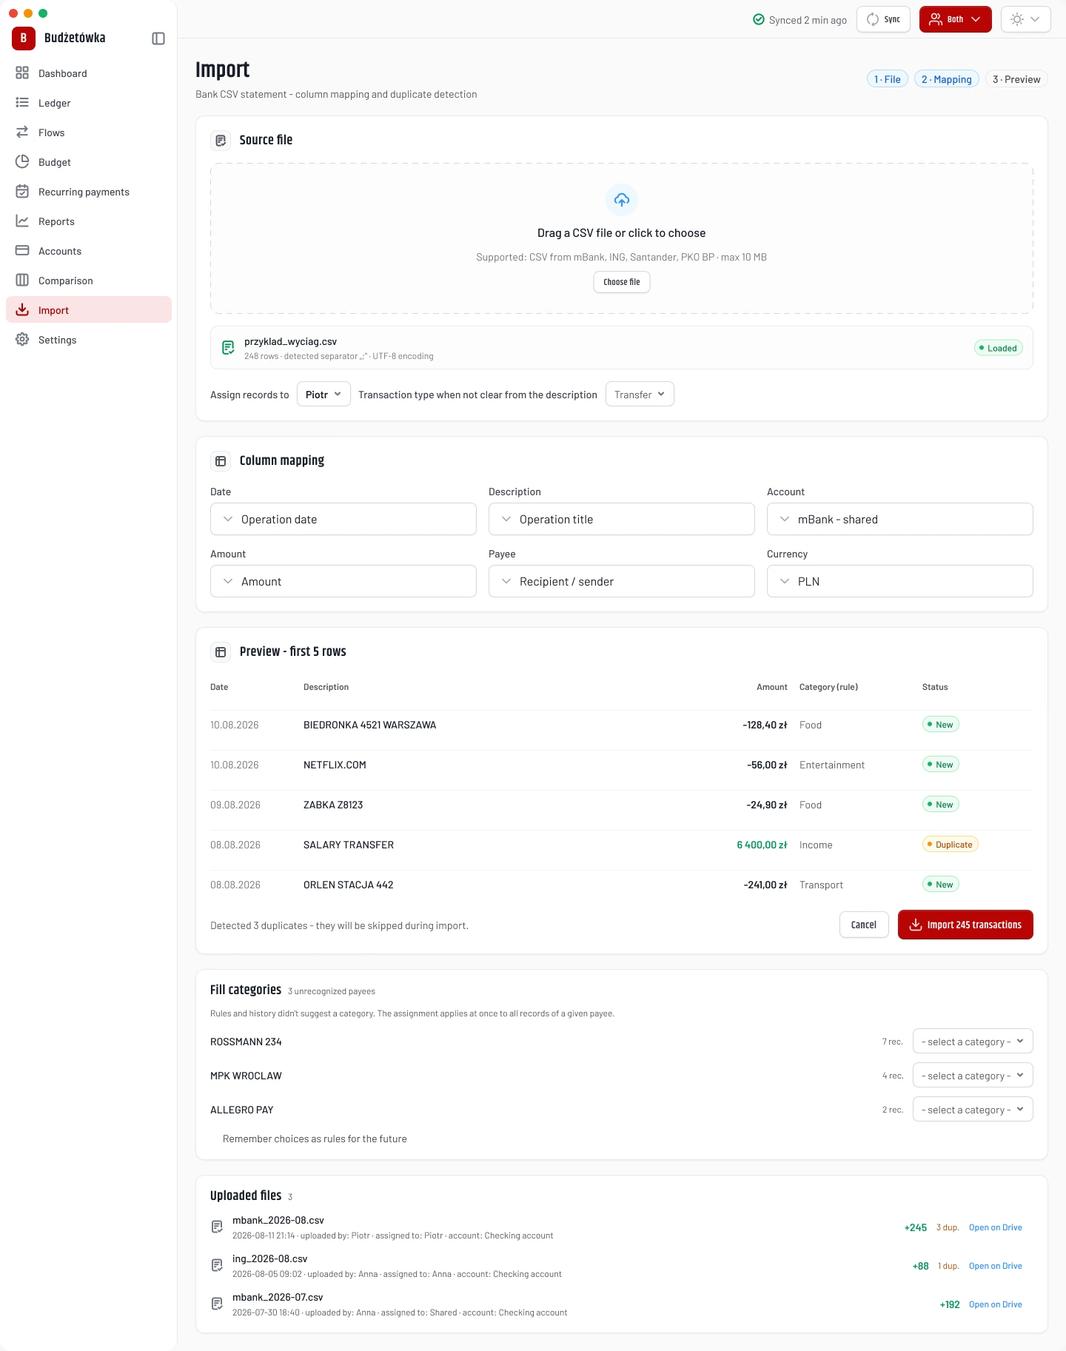Open the Assign records to Piotr dropdown

coord(324,395)
